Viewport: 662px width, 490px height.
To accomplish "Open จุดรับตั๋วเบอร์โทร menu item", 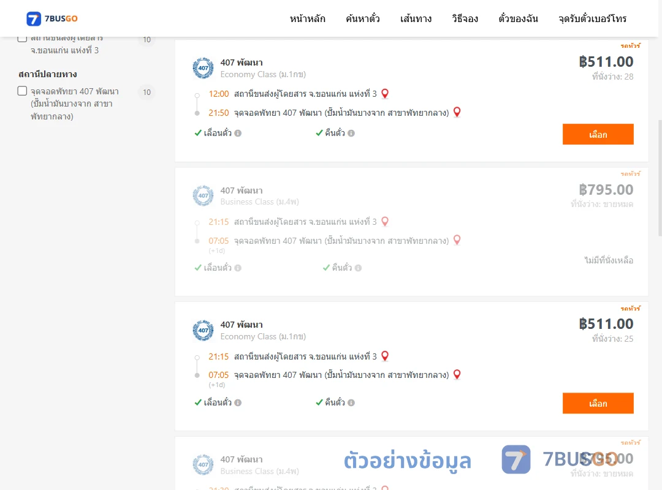I will pos(592,18).
